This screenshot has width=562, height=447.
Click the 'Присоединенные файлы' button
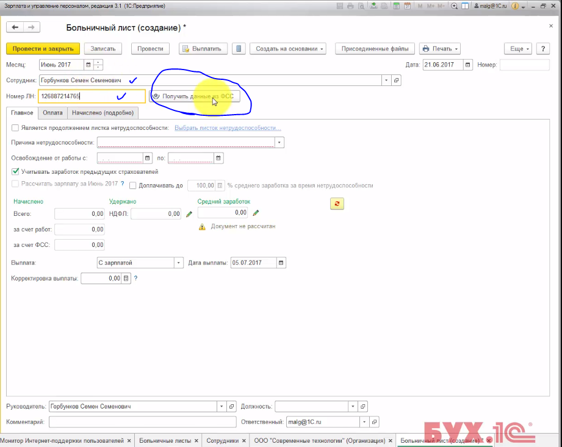[x=375, y=49]
